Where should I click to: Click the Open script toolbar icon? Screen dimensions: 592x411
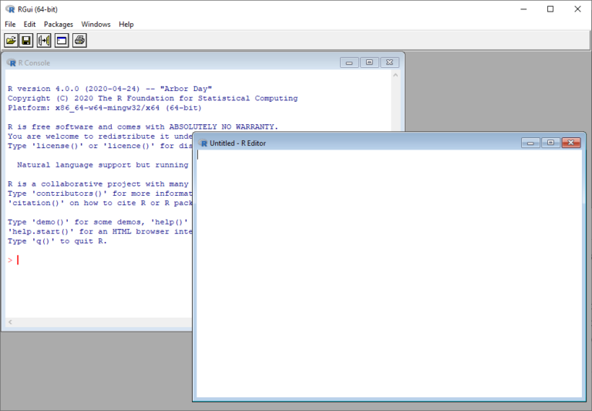[x=11, y=40]
